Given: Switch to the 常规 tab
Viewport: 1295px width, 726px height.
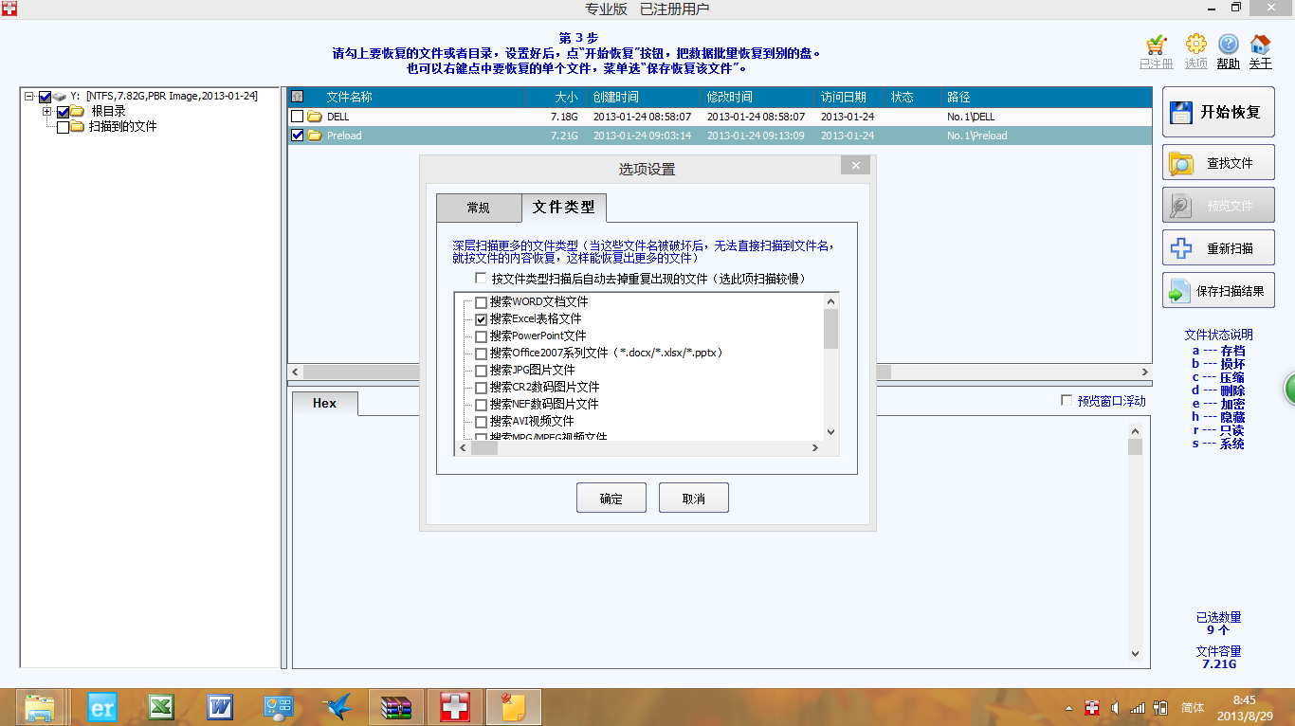Looking at the screenshot, I should pos(478,208).
